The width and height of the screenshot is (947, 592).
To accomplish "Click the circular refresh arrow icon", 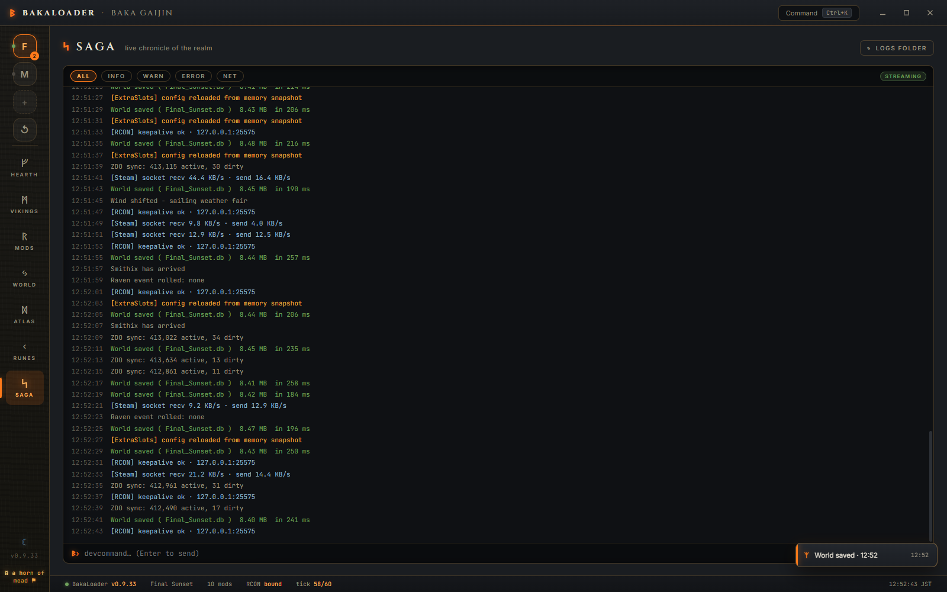I will [25, 130].
